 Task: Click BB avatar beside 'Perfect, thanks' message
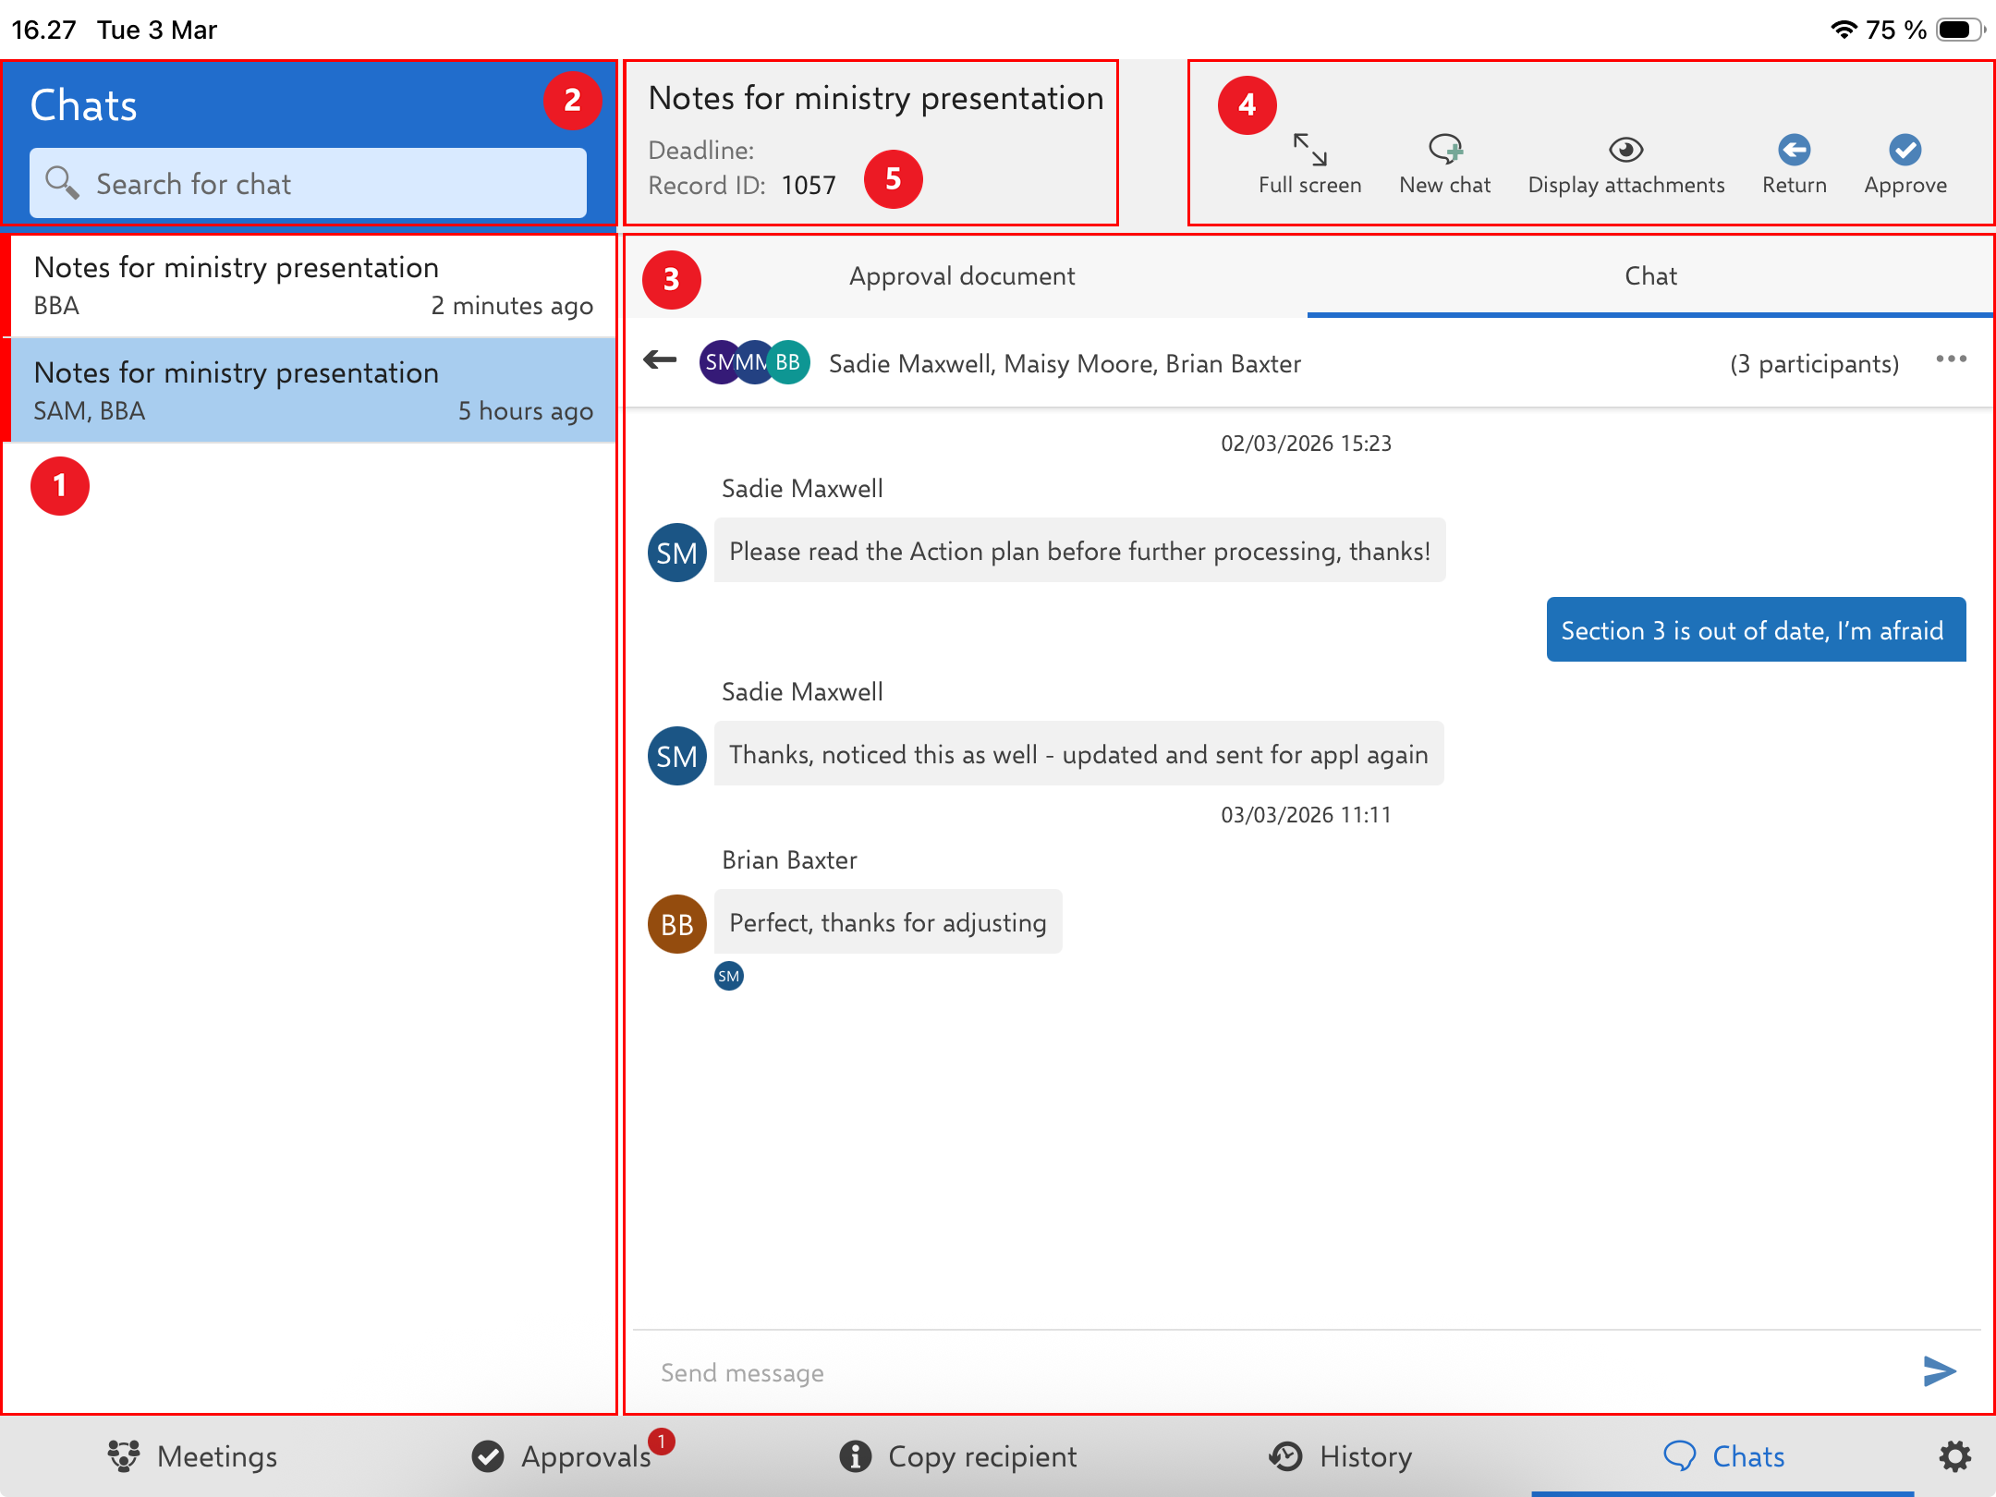[677, 924]
